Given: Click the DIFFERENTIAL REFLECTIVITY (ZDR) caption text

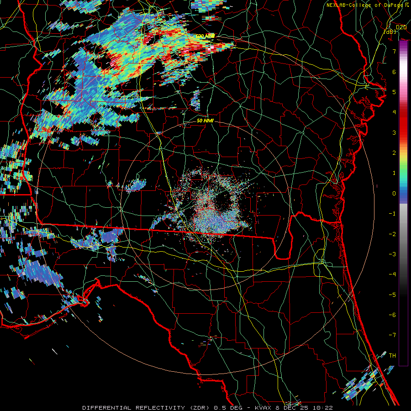Looking at the screenshot, I should pos(146,408).
